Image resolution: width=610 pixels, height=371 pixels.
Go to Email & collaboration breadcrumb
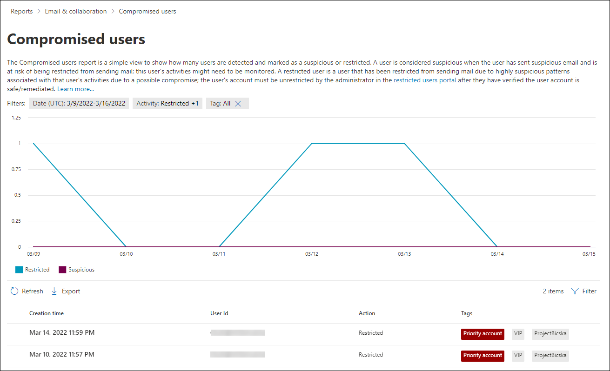click(x=76, y=11)
